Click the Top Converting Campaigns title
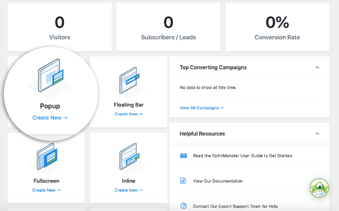The width and height of the screenshot is (339, 211). (213, 67)
